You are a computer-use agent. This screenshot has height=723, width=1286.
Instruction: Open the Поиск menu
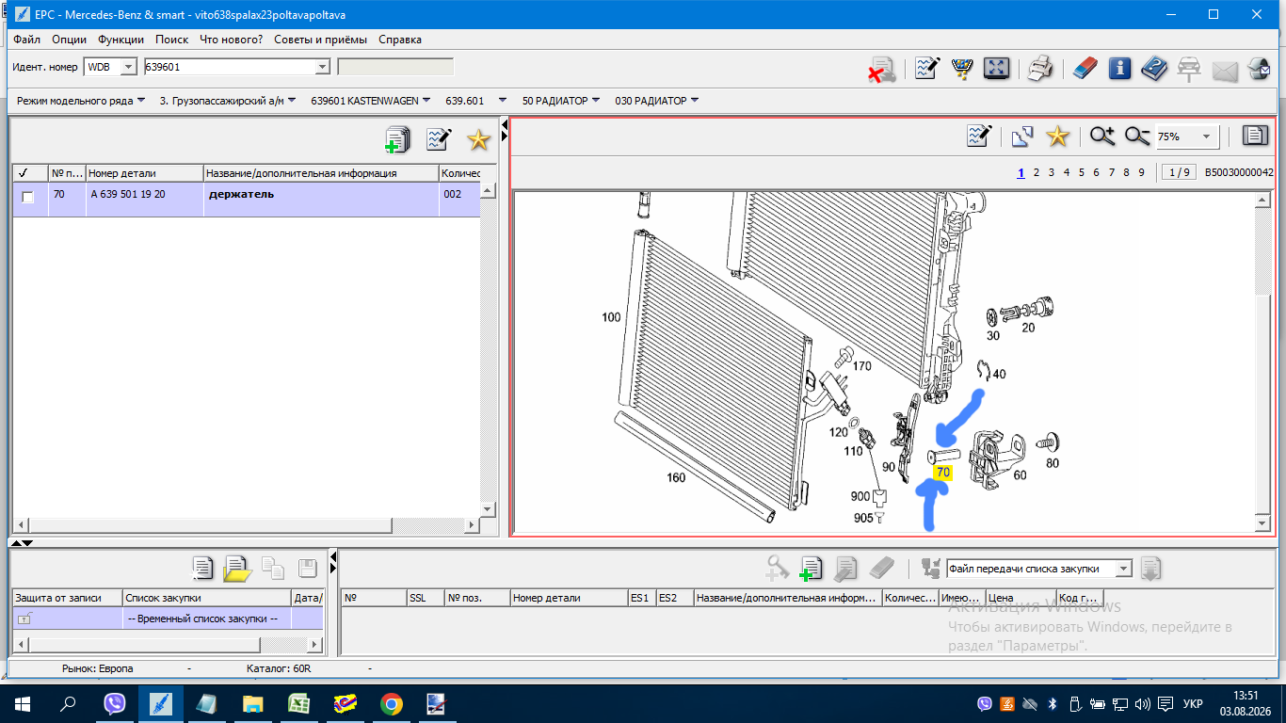pyautogui.click(x=172, y=40)
